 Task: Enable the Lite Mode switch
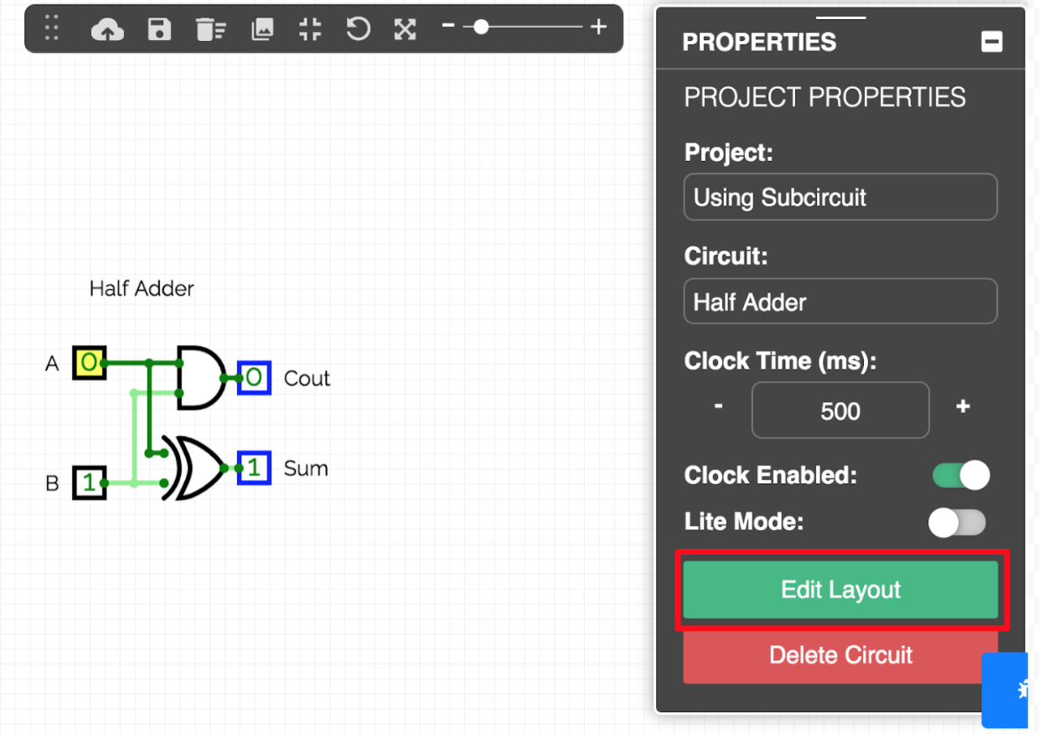point(957,523)
